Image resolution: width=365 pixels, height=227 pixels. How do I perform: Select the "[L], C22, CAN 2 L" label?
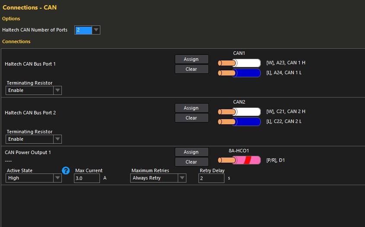(x=284, y=122)
